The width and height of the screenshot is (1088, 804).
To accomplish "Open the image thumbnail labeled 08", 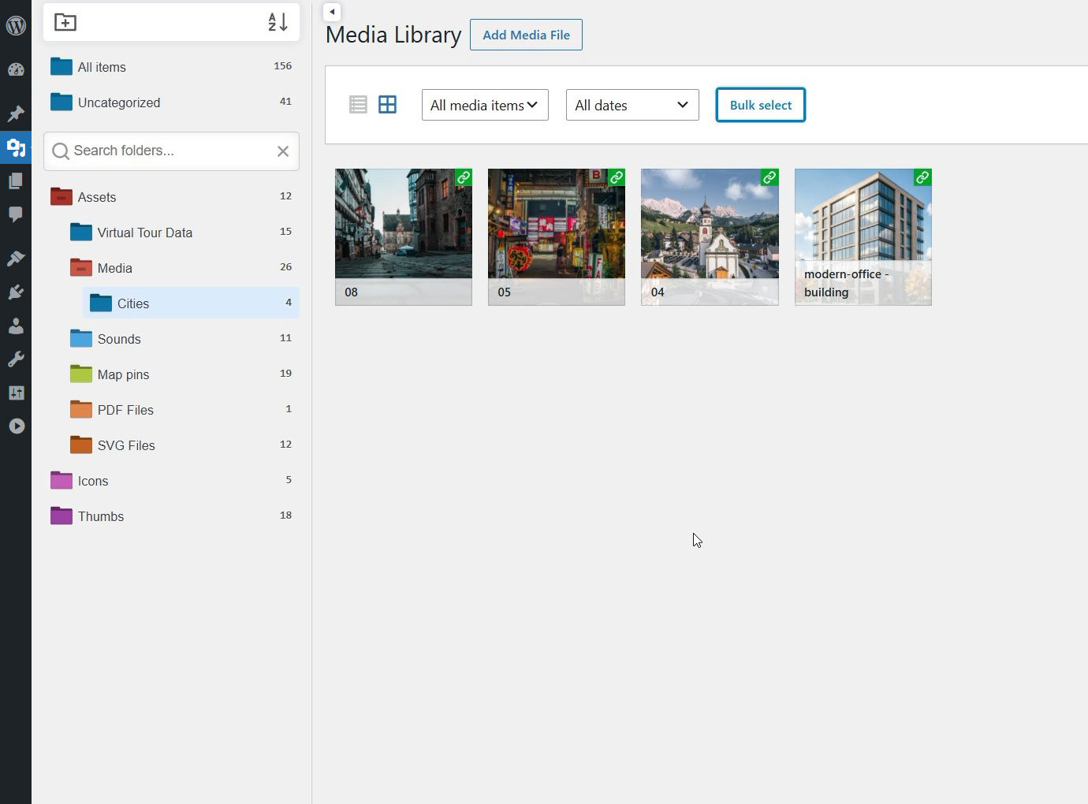I will (x=404, y=236).
